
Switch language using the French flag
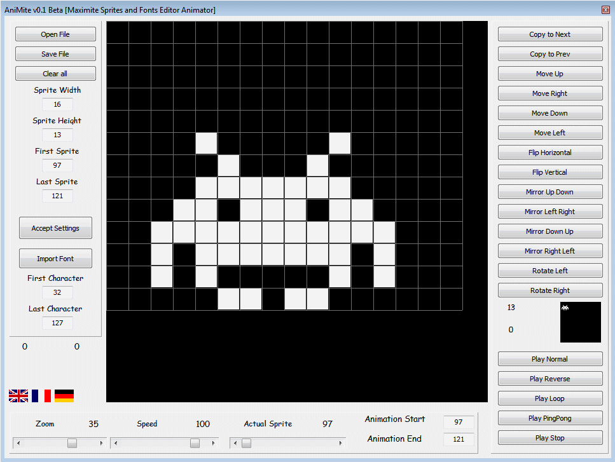(41, 396)
